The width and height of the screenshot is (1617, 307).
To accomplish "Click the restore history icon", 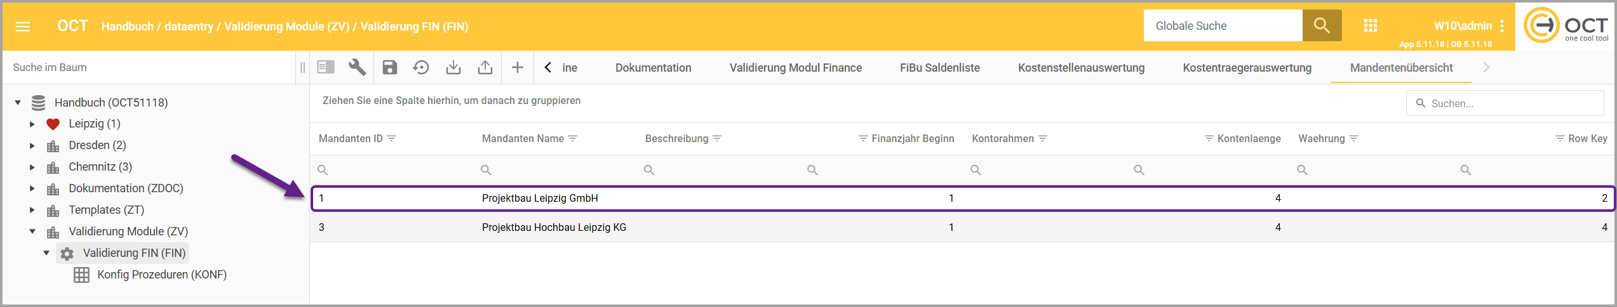I will coord(421,67).
